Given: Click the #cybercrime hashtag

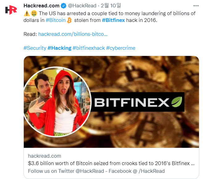Looking at the screenshot, I should coord(121,48).
